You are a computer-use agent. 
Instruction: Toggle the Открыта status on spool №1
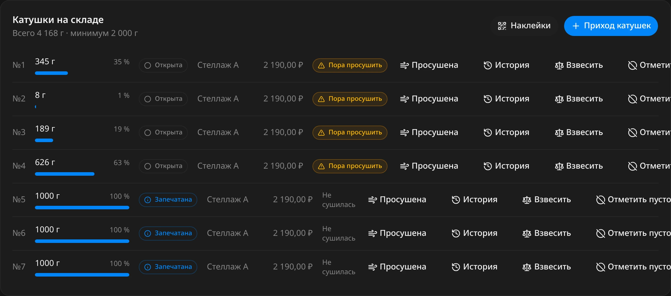click(x=163, y=65)
